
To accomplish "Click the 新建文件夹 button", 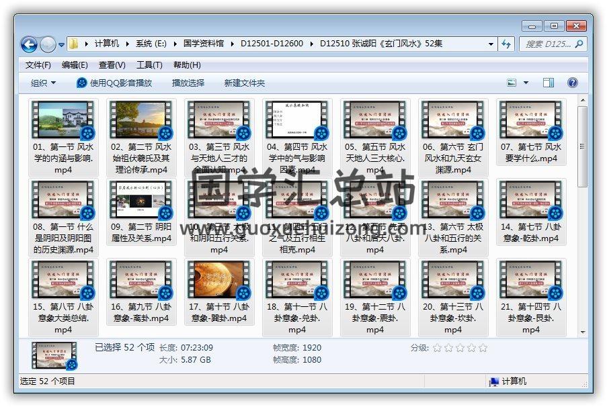I will [x=244, y=83].
